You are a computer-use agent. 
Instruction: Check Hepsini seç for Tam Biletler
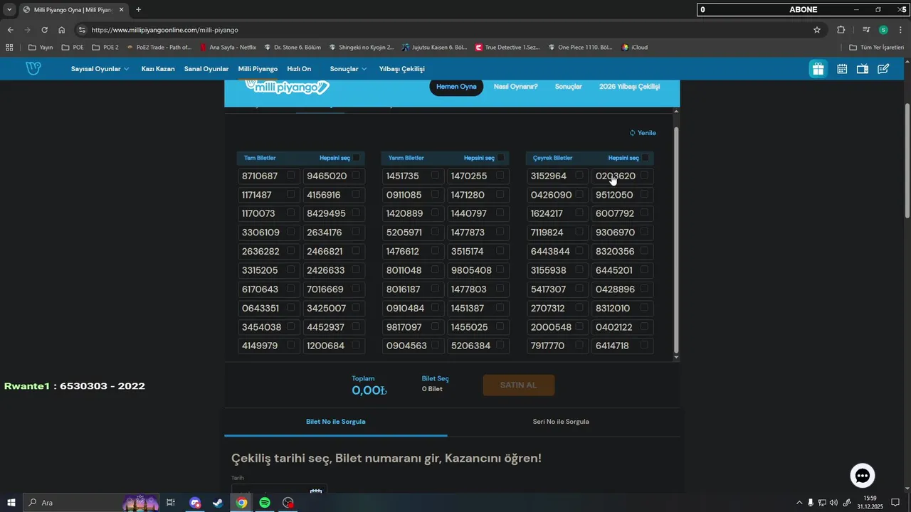coord(356,158)
